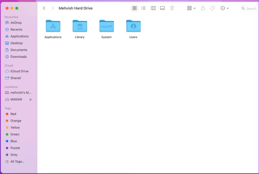
Task: Switch to icon grid view
Action: pyautogui.click(x=134, y=8)
